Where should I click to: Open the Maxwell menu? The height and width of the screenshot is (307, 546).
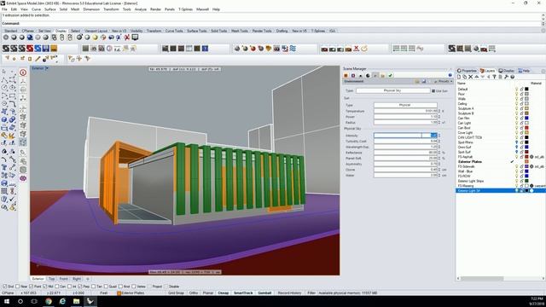202,9
